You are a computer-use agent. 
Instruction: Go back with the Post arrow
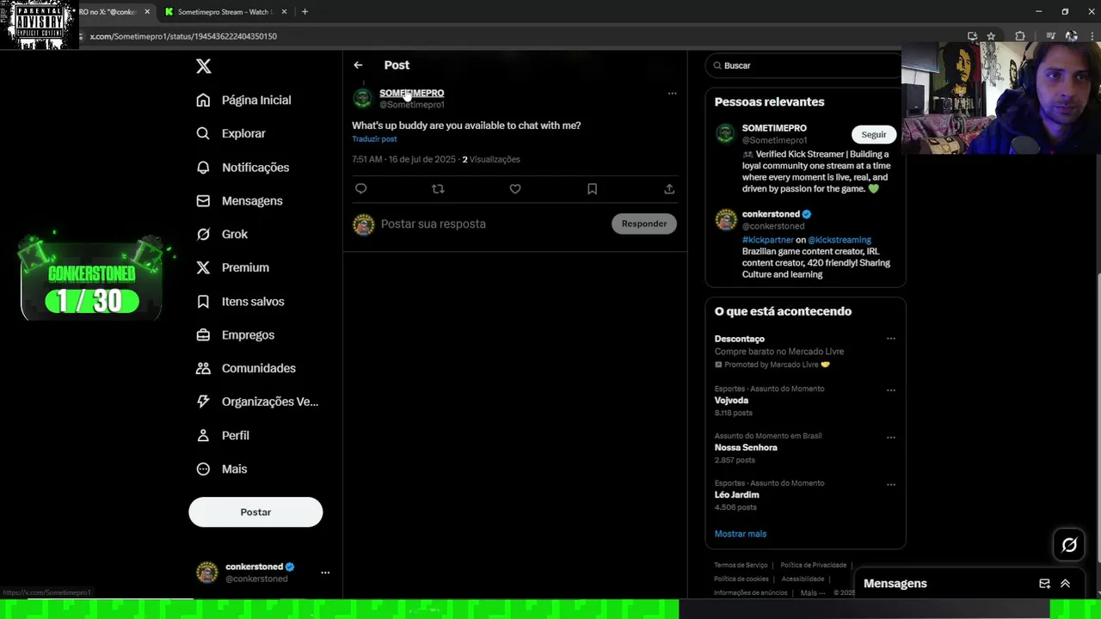[x=358, y=65]
